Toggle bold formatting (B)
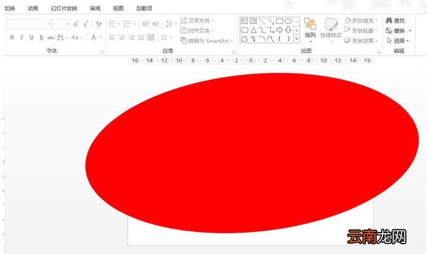The width and height of the screenshot is (429, 254). tap(12, 37)
